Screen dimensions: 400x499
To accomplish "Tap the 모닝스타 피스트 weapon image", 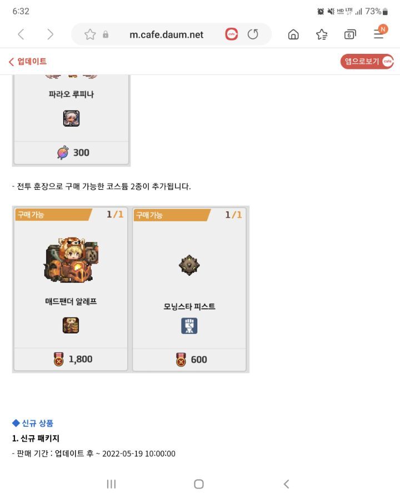I will (x=189, y=265).
